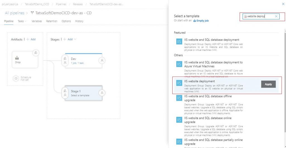This screenshot has width=286, height=148.
Task: Click the Schedule not set clock icon
Action: (16, 78)
